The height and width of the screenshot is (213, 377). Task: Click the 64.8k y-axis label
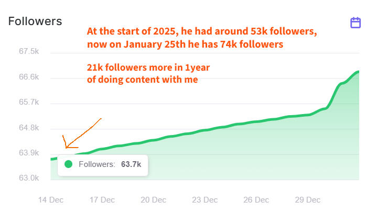[28, 128]
